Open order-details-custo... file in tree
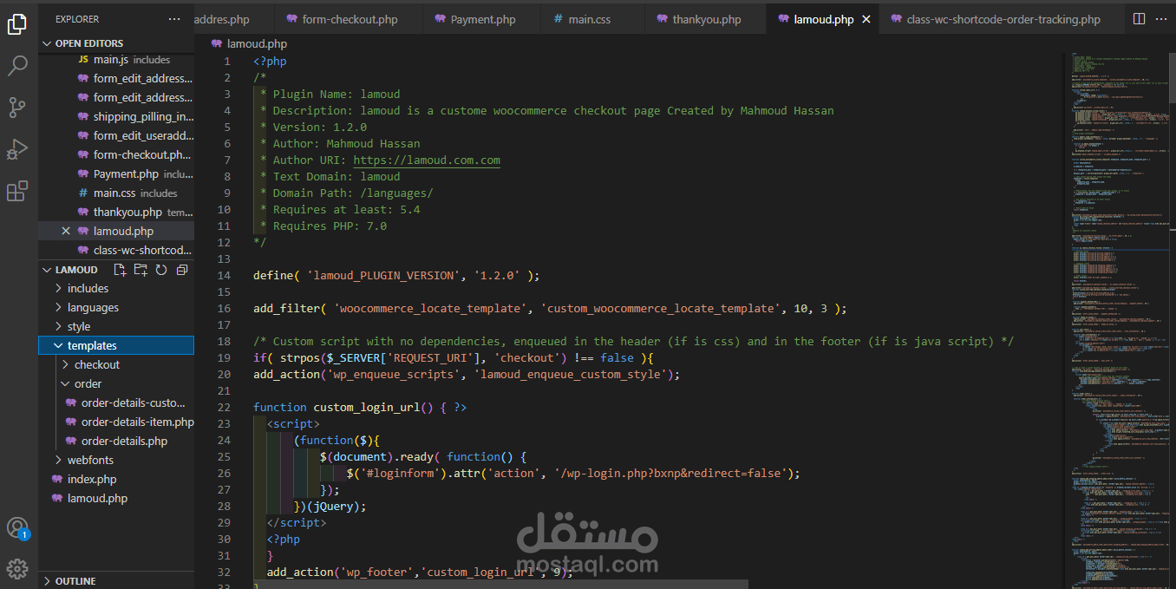This screenshot has height=589, width=1176. [x=116, y=403]
